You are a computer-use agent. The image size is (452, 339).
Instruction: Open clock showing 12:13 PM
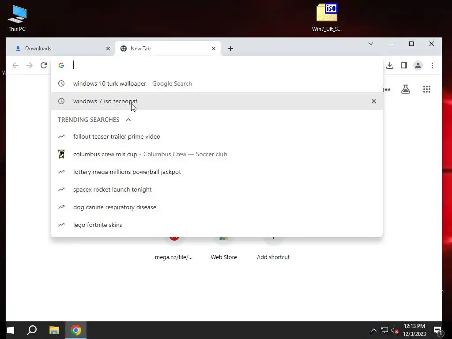[414, 330]
